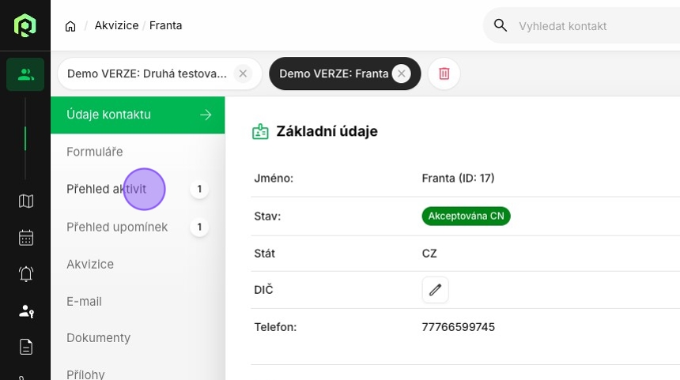680x380 pixels.
Task: Delete with the red trash icon
Action: point(444,73)
